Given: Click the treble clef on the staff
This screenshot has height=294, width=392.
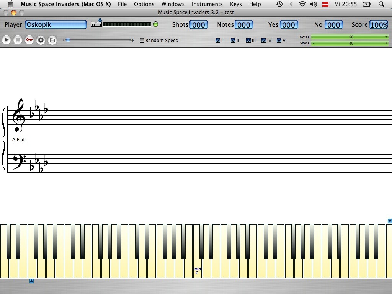Looking at the screenshot, I should tap(19, 115).
